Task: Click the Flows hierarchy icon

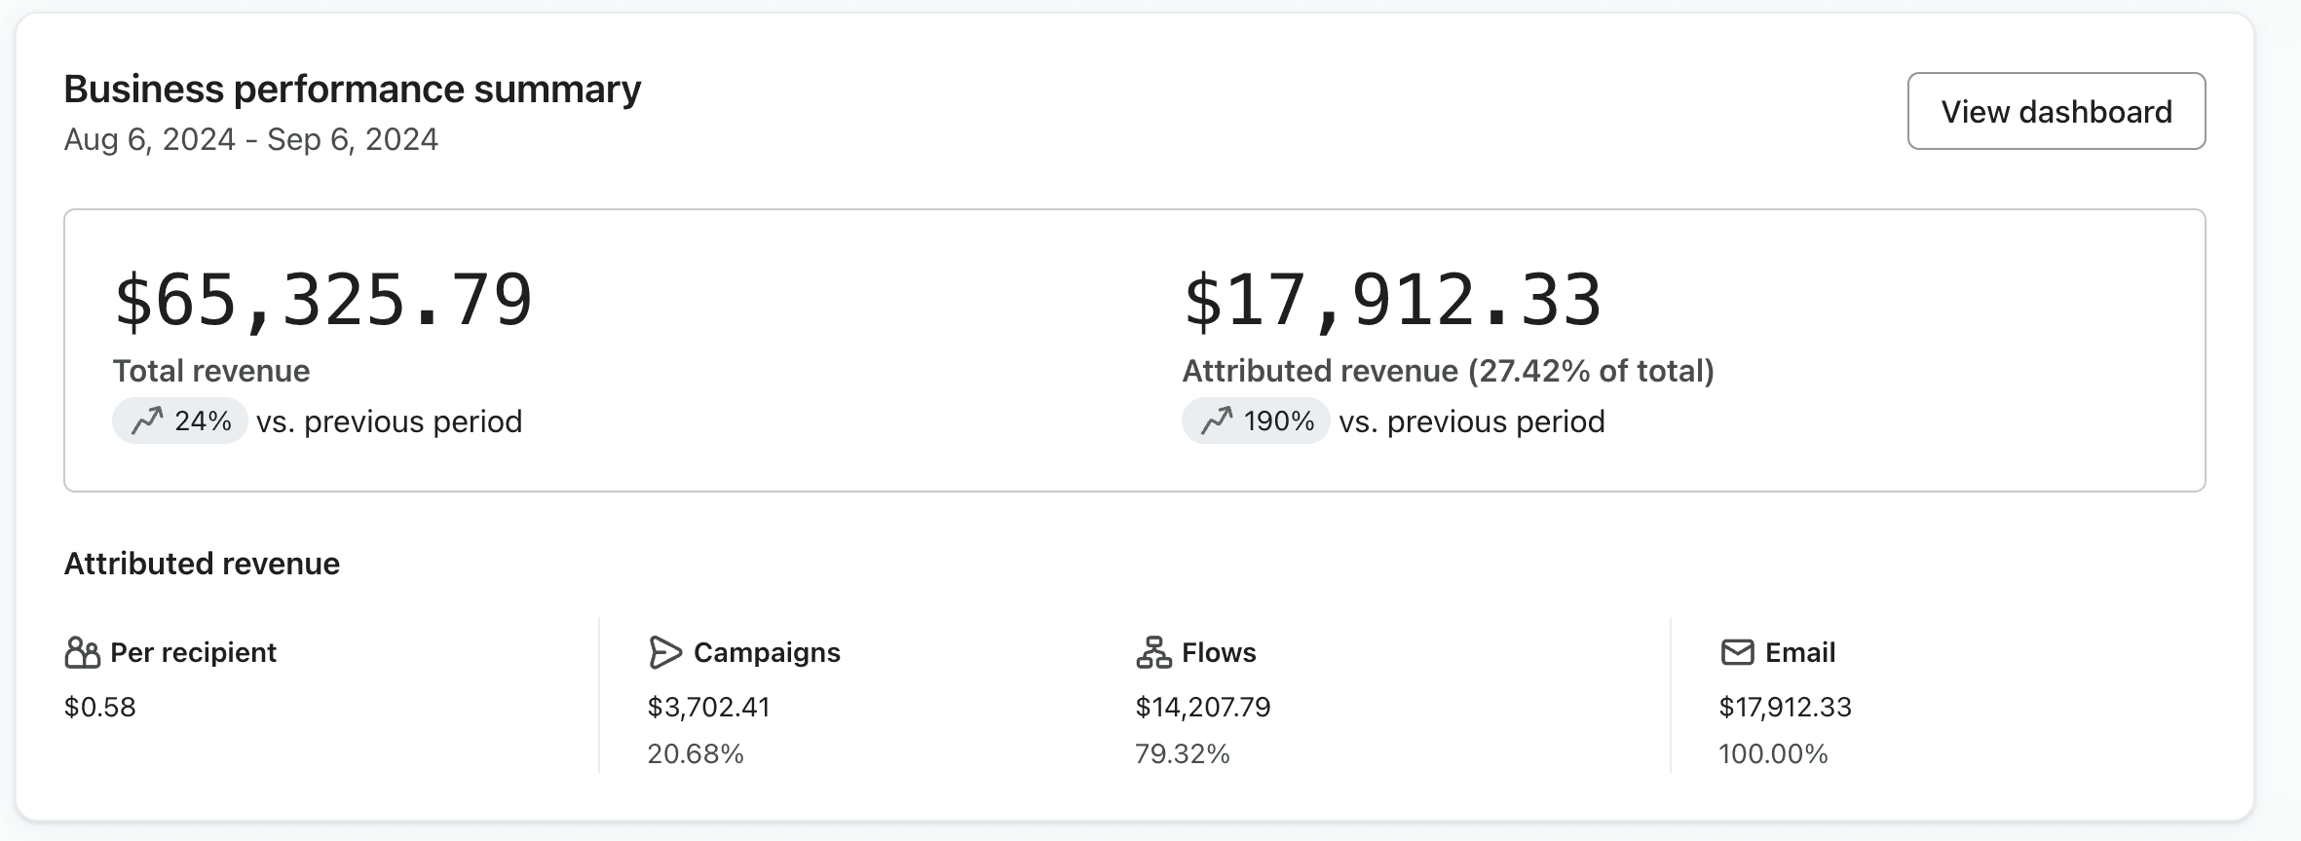Action: pos(1153,652)
